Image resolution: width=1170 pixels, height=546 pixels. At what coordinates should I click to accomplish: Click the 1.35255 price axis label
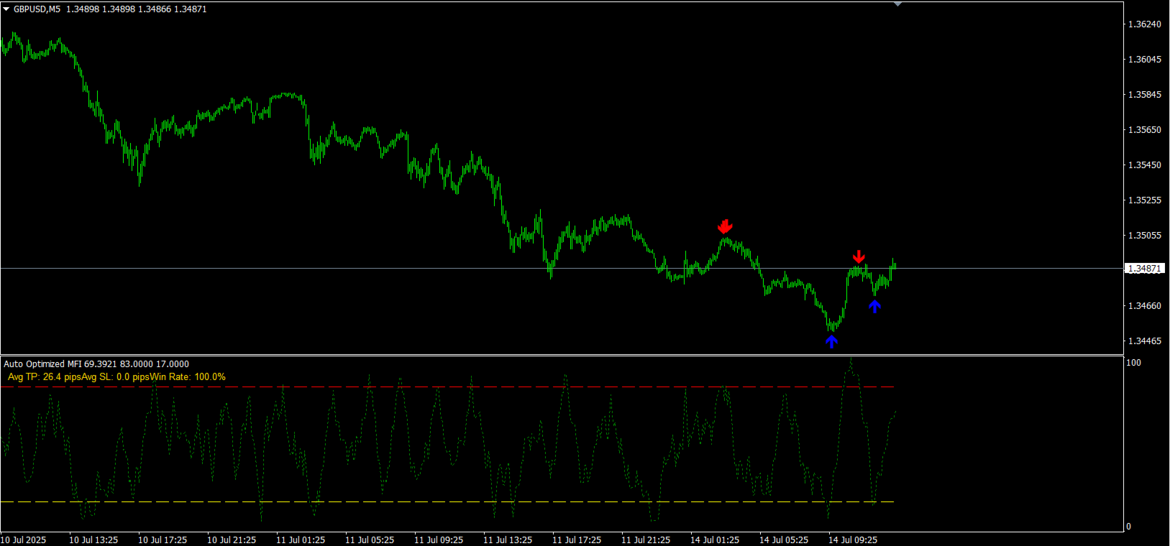pyautogui.click(x=1144, y=200)
